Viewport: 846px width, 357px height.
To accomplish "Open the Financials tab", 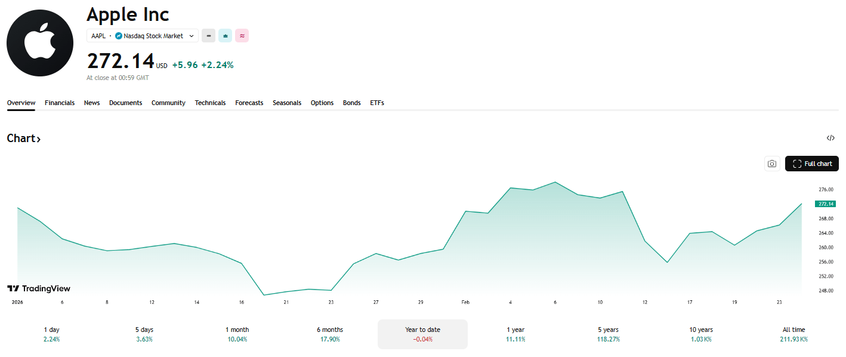I will [x=60, y=103].
